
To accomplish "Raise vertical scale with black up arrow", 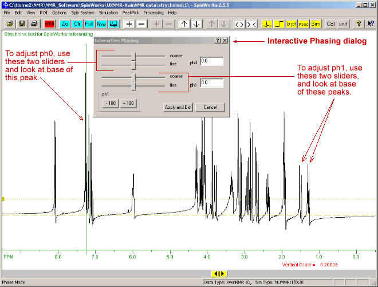I will point(184,24).
